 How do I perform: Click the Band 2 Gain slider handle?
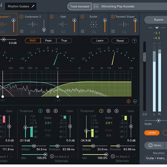(x=70, y=127)
